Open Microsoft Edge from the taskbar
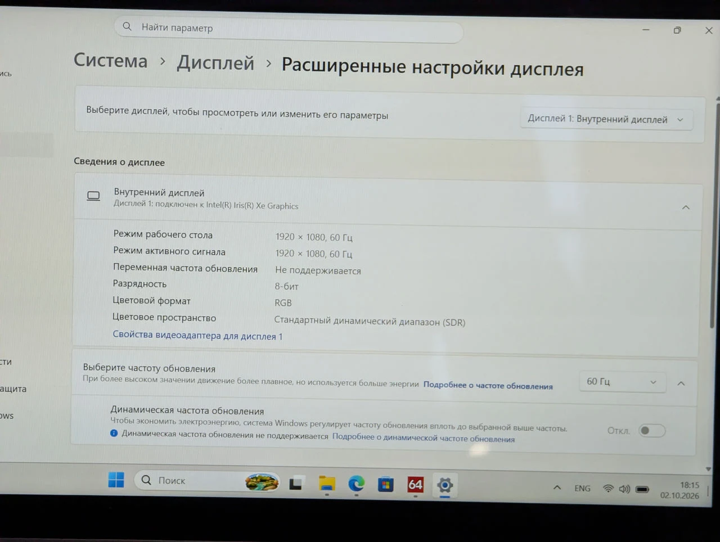 point(356,484)
